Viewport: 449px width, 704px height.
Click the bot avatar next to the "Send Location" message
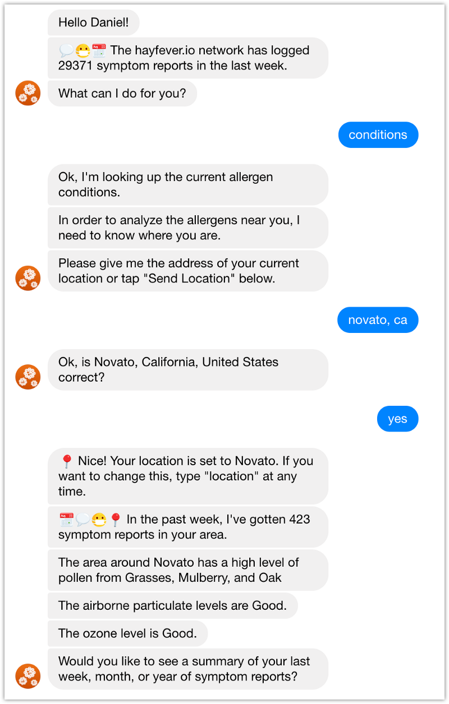point(28,278)
